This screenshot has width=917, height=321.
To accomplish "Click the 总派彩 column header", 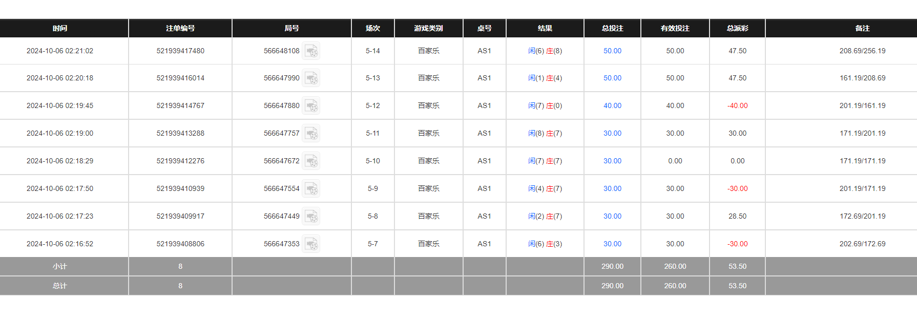I will tap(737, 28).
